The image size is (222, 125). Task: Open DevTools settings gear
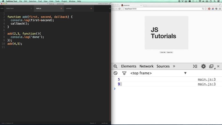[x=203, y=66]
